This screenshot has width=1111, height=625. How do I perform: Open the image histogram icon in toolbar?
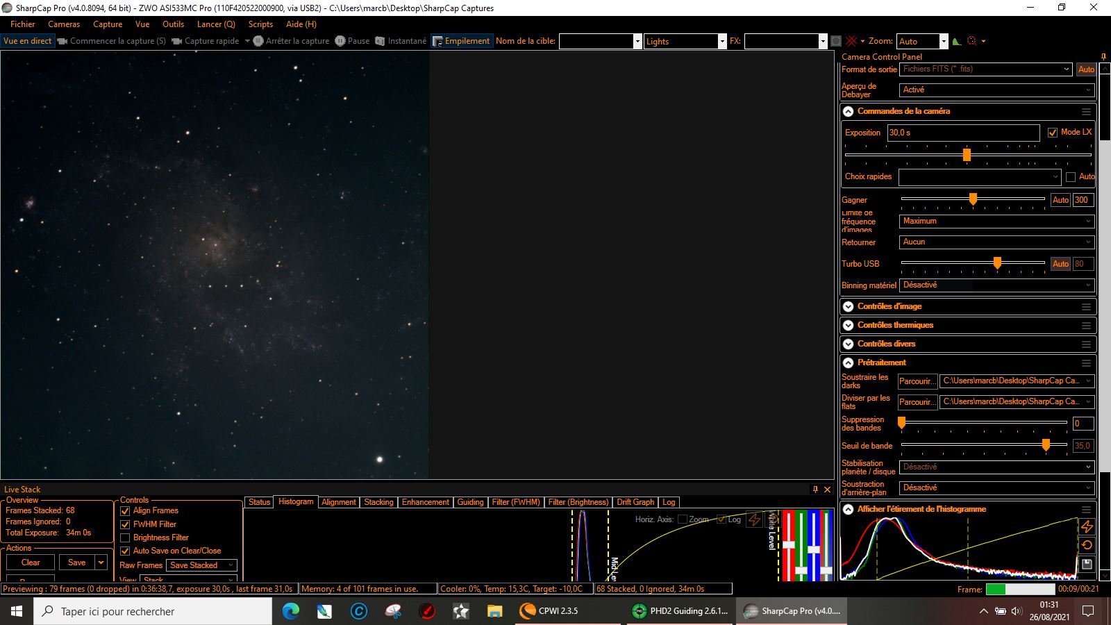[957, 41]
